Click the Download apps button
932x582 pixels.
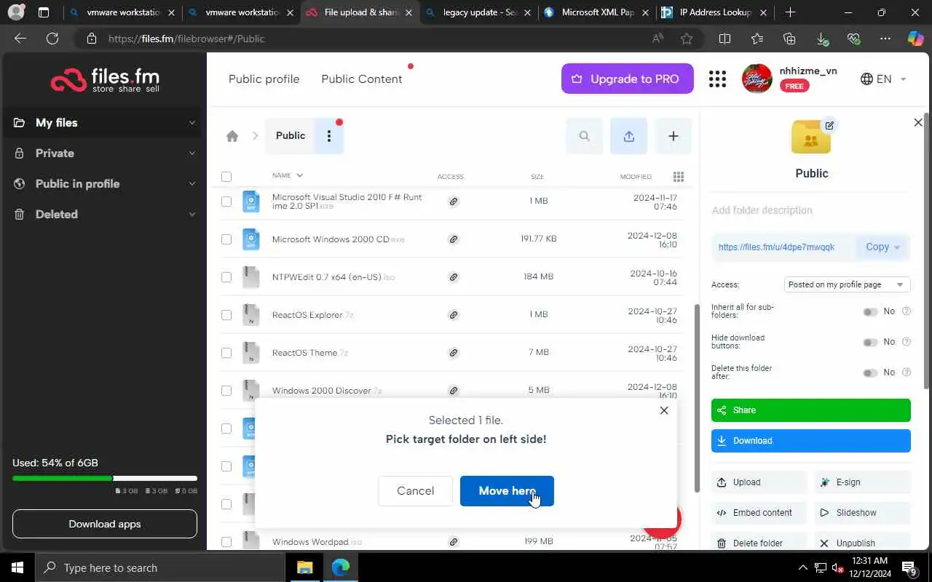(x=105, y=524)
